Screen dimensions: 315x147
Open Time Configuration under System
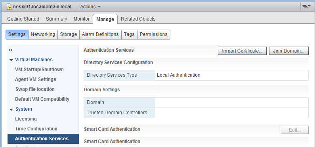(36, 128)
